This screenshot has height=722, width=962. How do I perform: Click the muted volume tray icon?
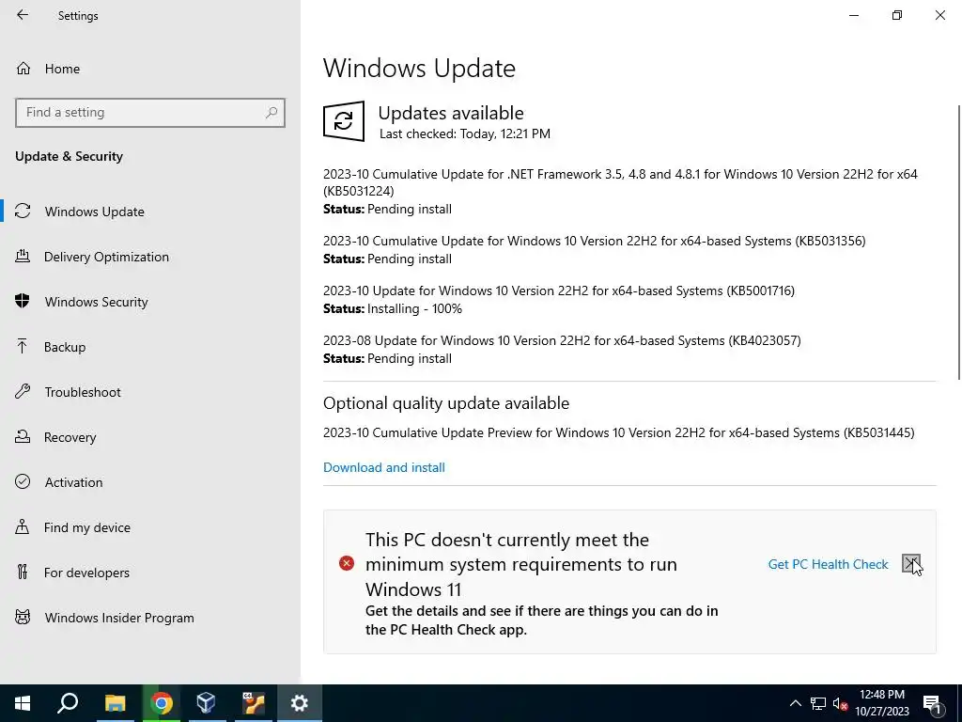pos(840,703)
